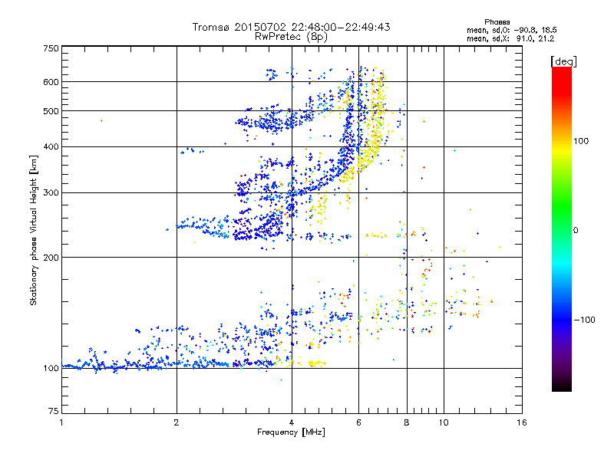
Task: Click x-axis tick label '6'
Action: [x=358, y=422]
